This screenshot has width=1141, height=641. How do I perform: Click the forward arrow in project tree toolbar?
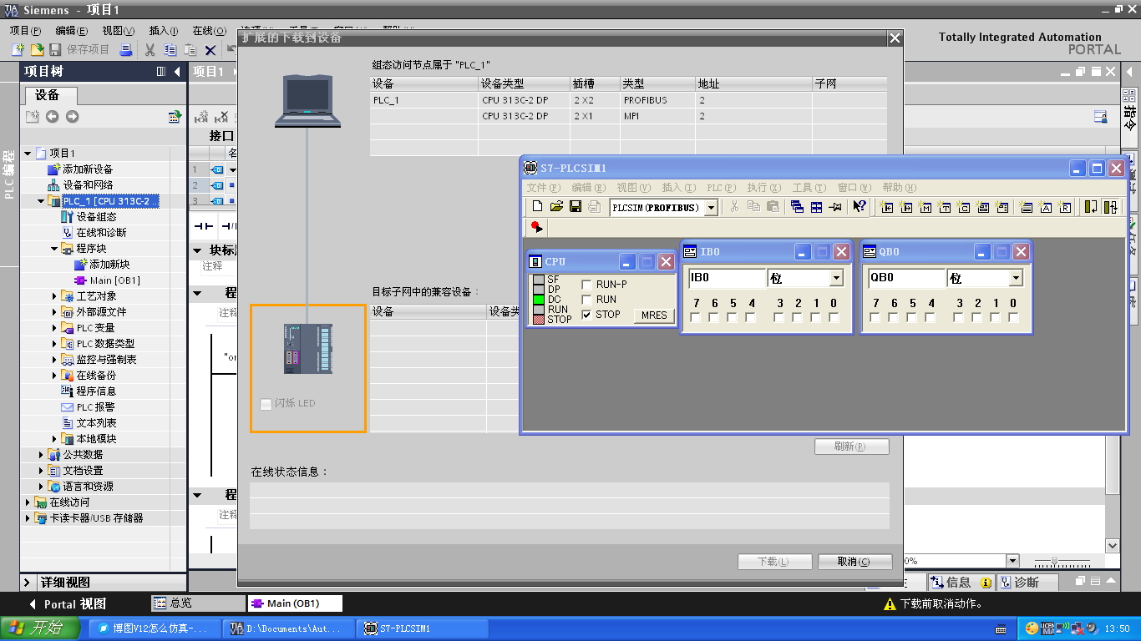point(72,117)
